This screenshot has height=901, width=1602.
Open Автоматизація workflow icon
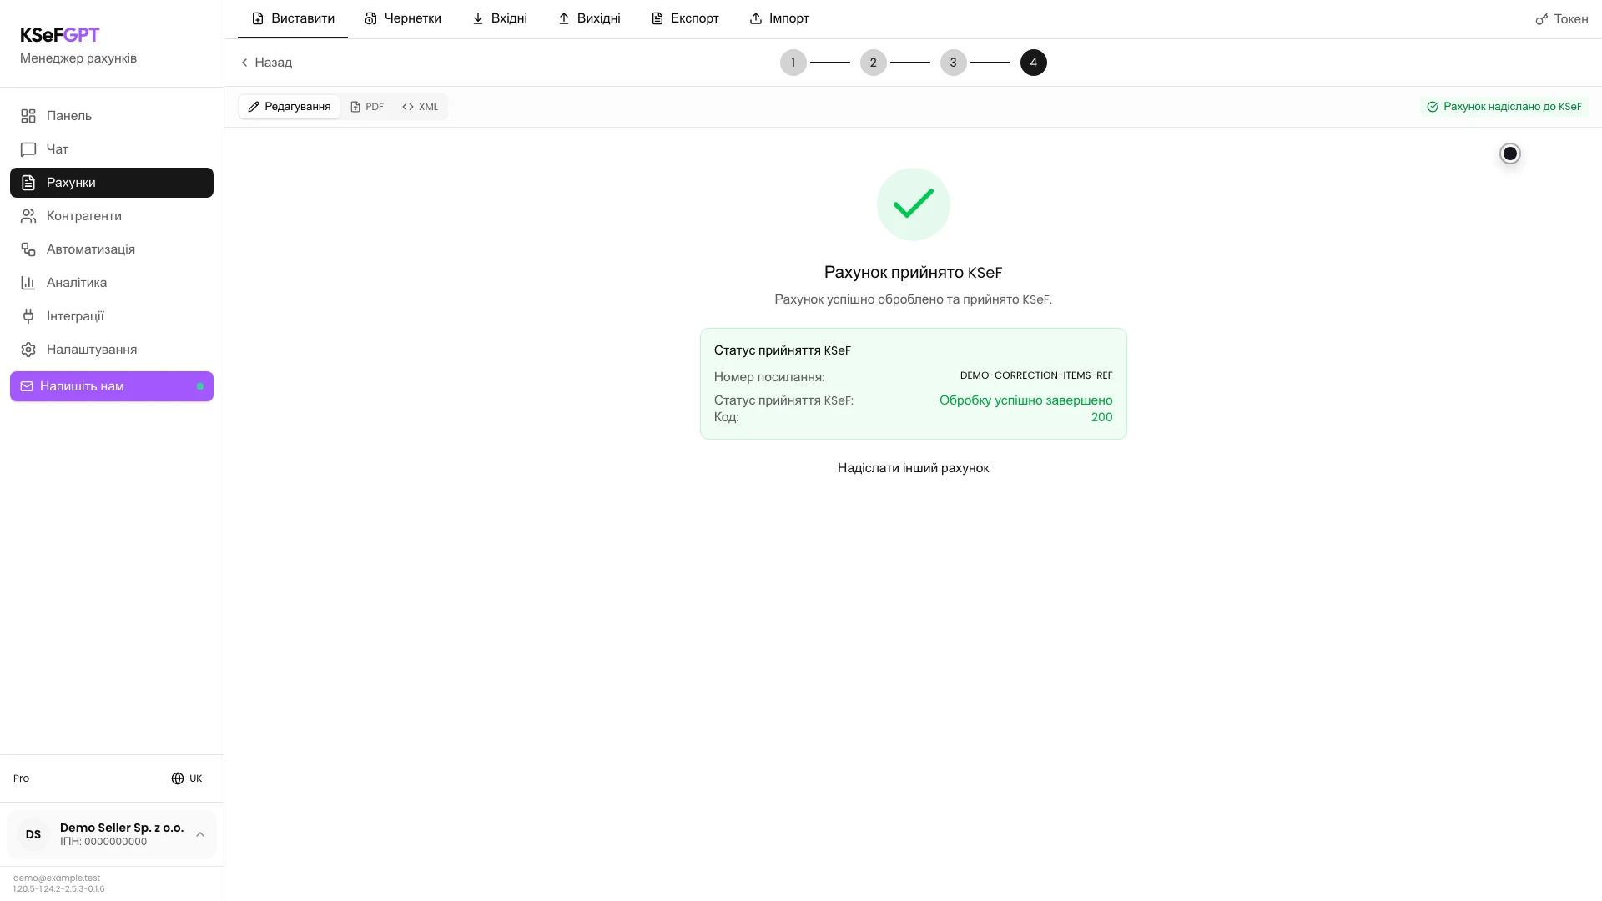point(28,249)
